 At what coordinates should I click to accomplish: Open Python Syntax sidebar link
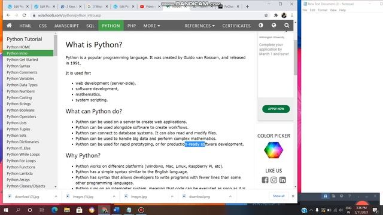tap(19, 66)
